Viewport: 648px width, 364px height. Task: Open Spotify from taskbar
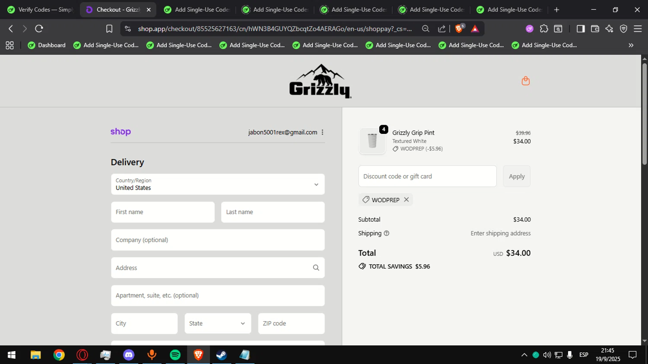[x=175, y=355]
